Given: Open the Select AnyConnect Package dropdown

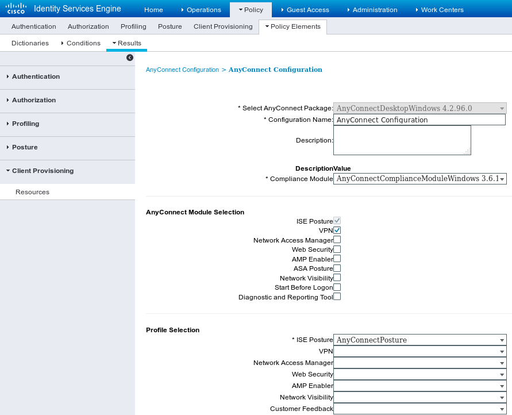Looking at the screenshot, I should coord(420,108).
